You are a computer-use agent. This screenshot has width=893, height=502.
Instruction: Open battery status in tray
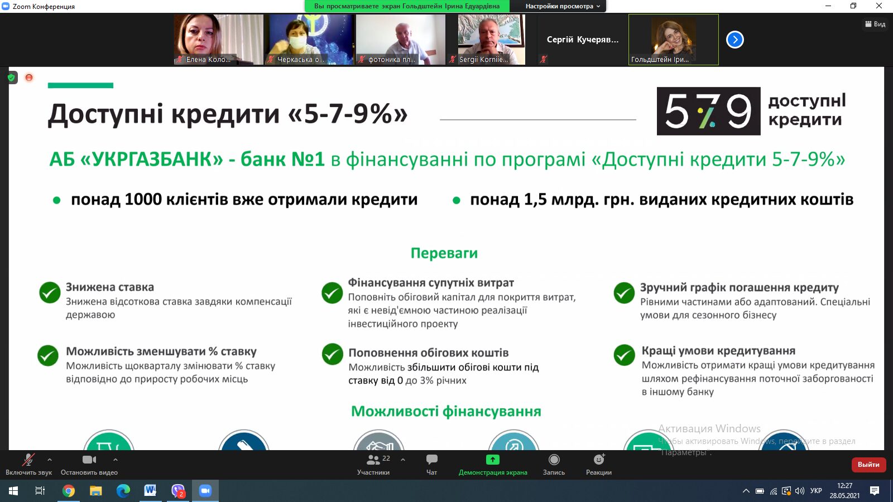point(760,491)
